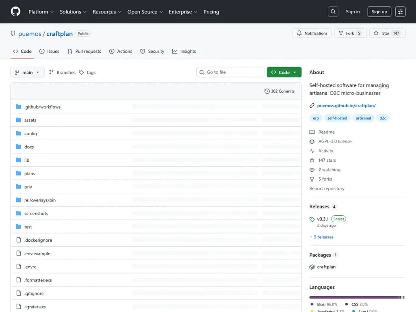416x312 pixels.
Task: Click the history icon beside 302 Commits
Action: pos(267,91)
